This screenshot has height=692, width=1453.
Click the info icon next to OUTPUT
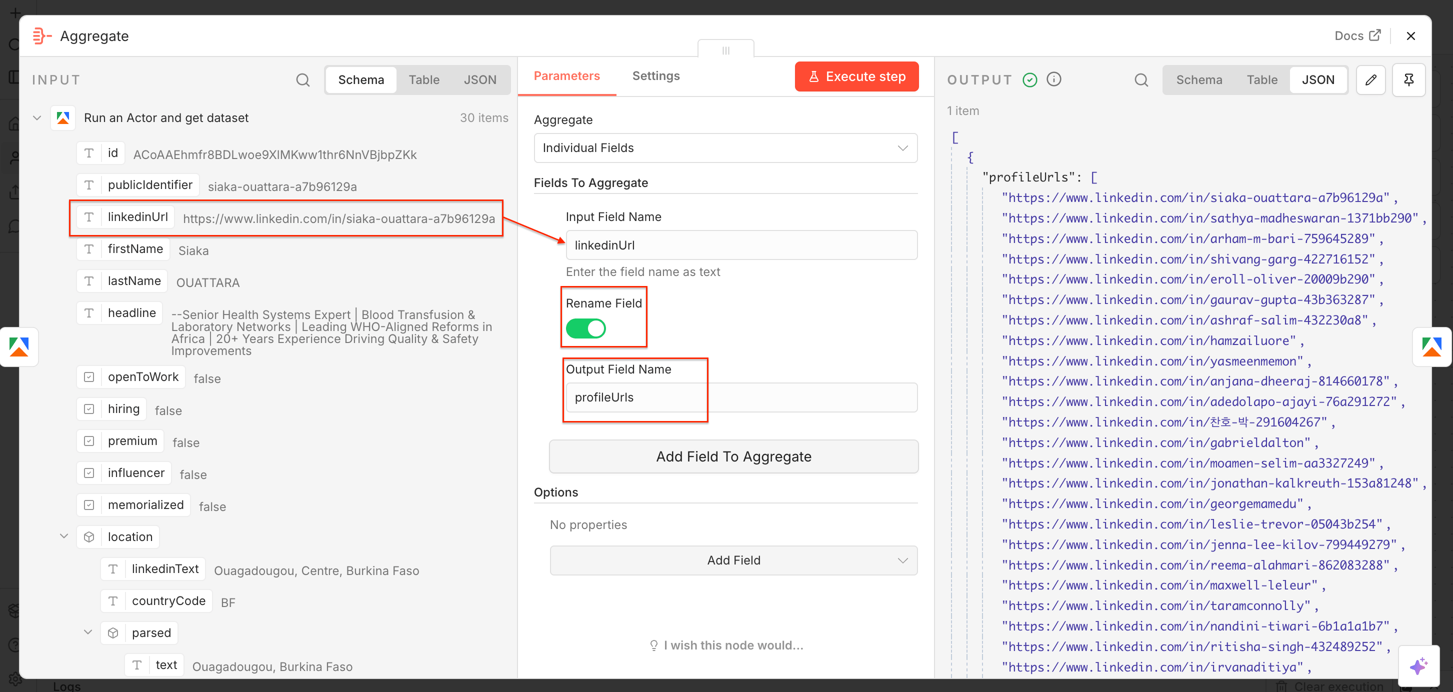(1054, 79)
